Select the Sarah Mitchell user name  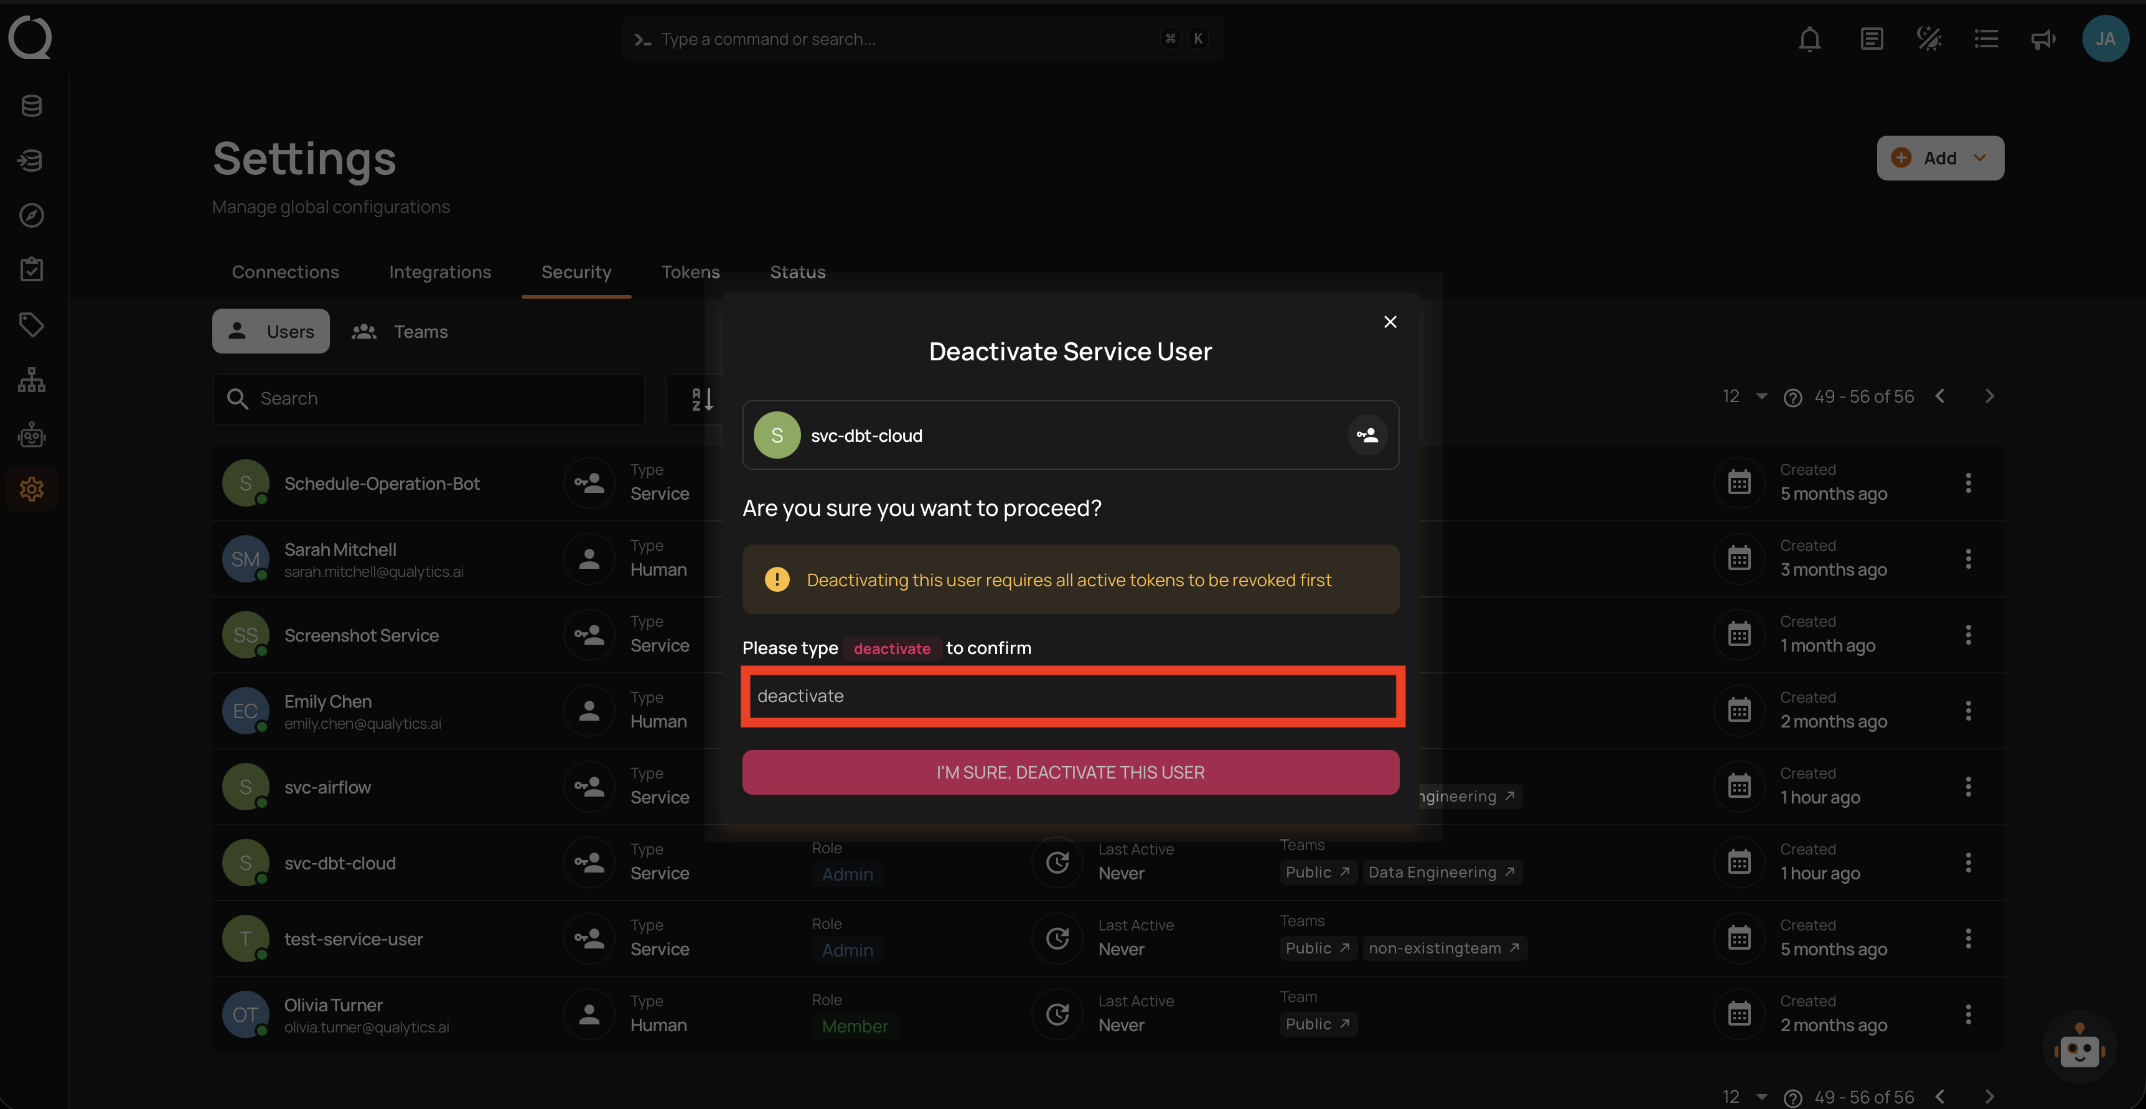tap(340, 550)
